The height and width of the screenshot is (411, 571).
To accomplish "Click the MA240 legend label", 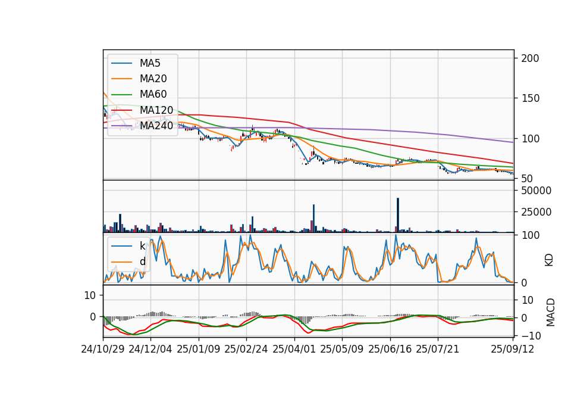I will [156, 126].
